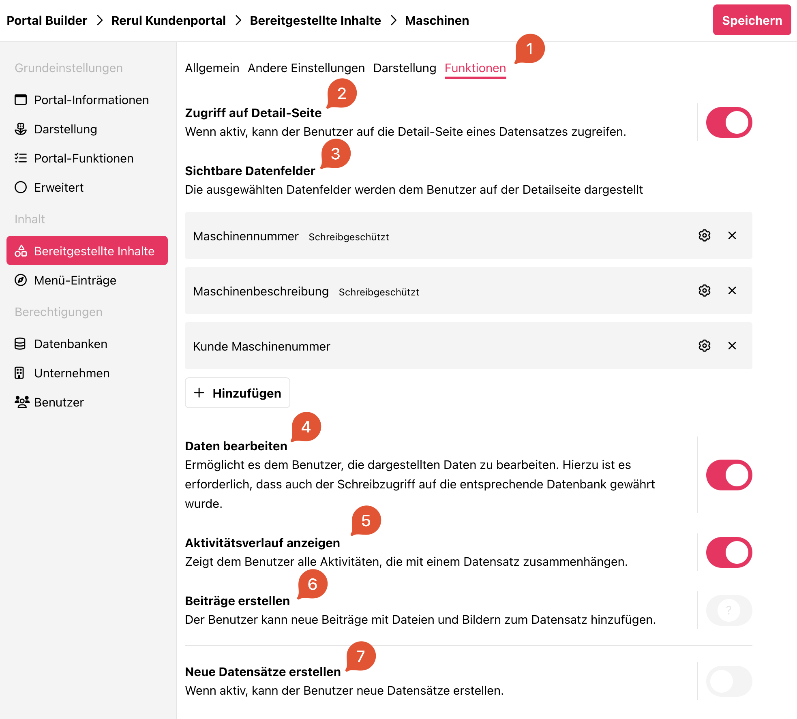Remove the Maschinenbeschreibung field with X

click(732, 291)
